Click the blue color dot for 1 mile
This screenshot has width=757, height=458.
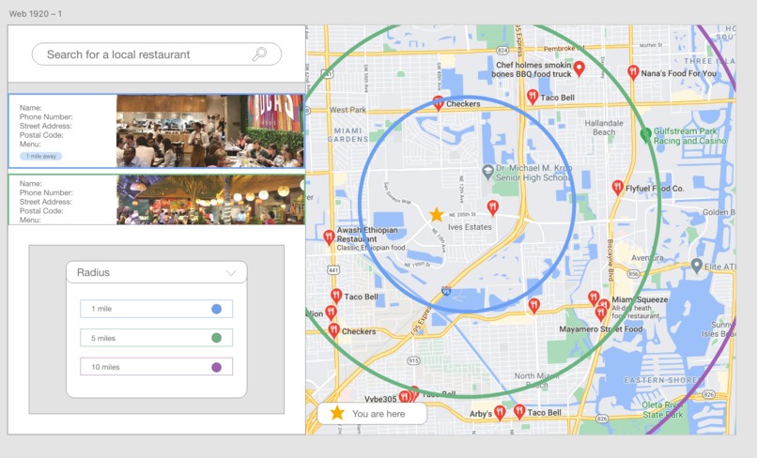tap(216, 309)
